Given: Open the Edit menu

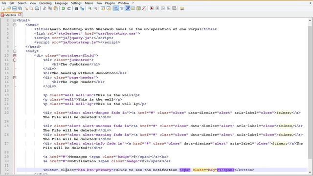Looking at the screenshot, I should pyautogui.click(x=12, y=3).
